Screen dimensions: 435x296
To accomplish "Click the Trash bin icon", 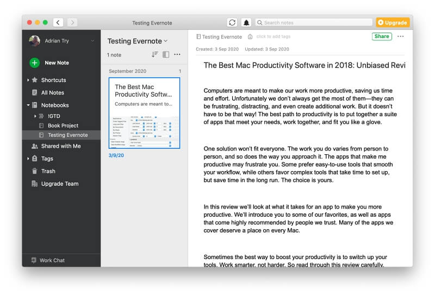I will pos(35,171).
